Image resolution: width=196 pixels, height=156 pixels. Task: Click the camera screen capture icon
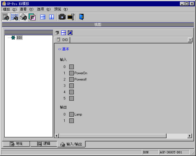62,17
